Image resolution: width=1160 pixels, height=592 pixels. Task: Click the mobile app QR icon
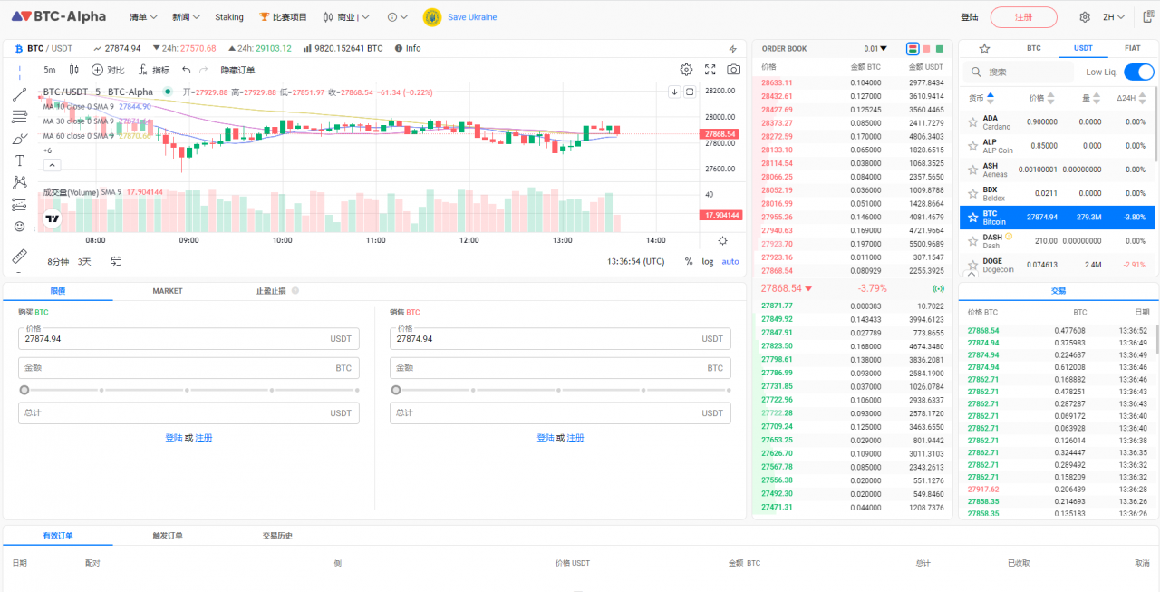pyautogui.click(x=1148, y=17)
